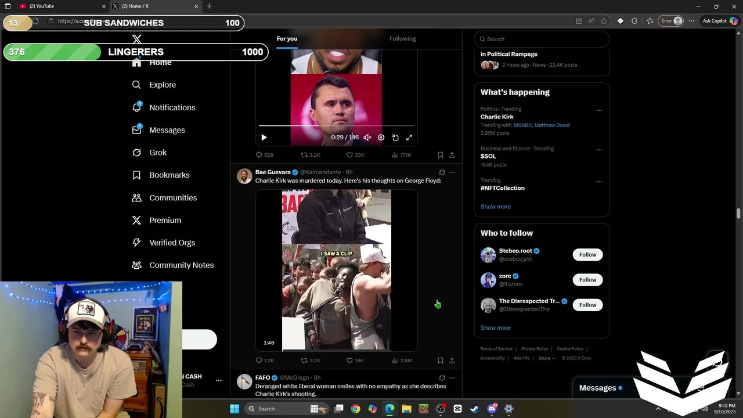
Task: Open the top video's settings gear
Action: click(x=381, y=138)
